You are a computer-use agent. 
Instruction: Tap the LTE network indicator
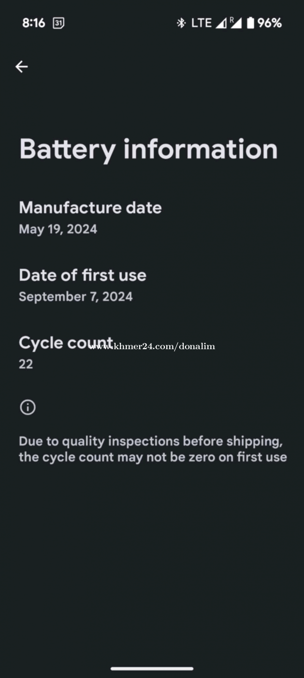(202, 23)
